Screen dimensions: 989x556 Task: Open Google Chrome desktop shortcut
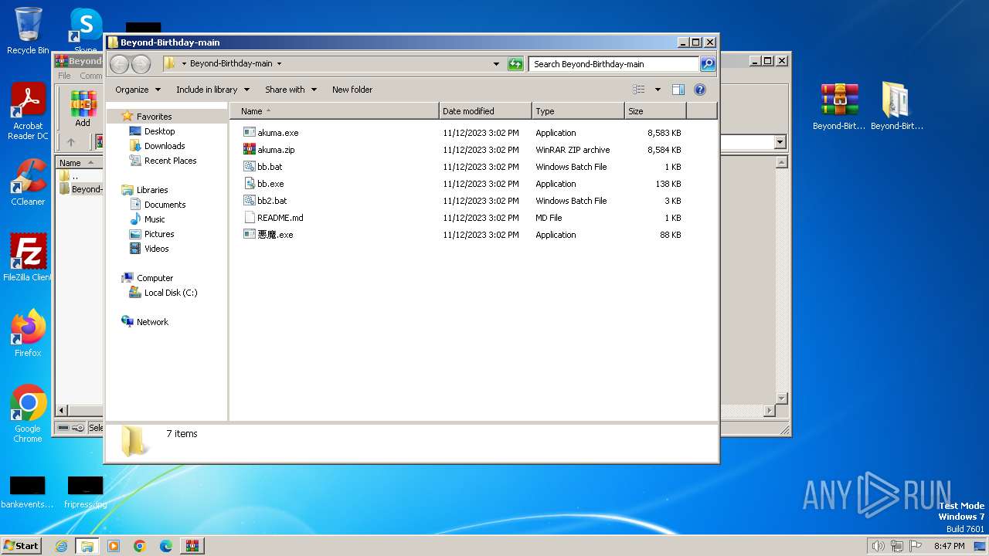tap(28, 413)
